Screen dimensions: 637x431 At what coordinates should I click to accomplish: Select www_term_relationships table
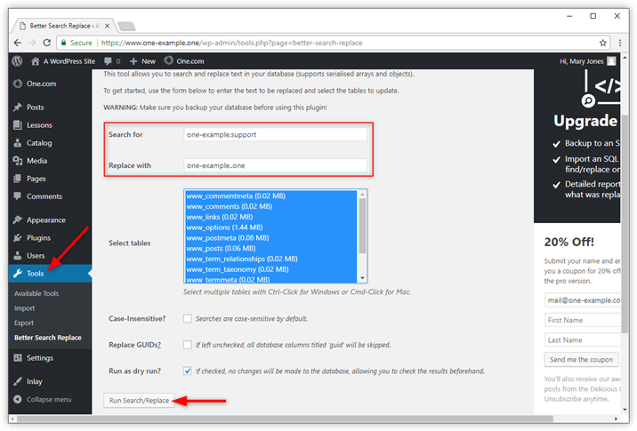click(271, 259)
